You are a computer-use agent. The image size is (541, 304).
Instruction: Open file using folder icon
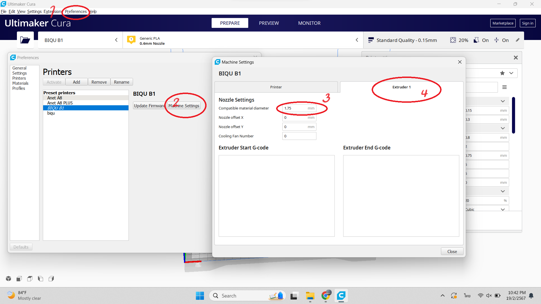(25, 40)
